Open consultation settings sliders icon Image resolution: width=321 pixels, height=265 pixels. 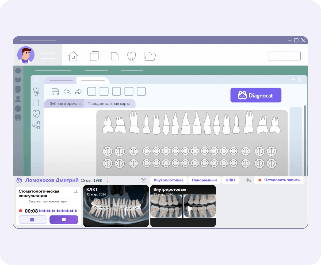(x=76, y=192)
